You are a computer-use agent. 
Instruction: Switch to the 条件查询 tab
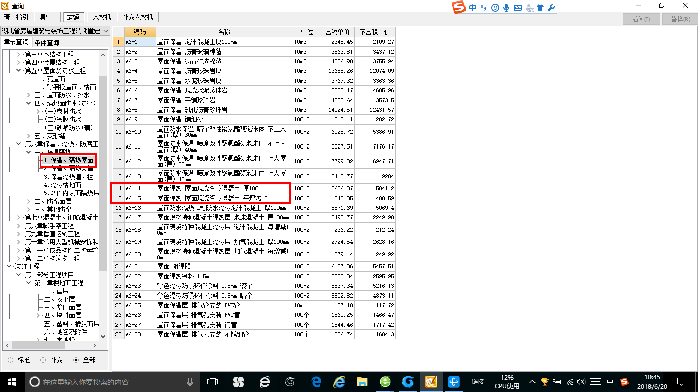coord(46,42)
